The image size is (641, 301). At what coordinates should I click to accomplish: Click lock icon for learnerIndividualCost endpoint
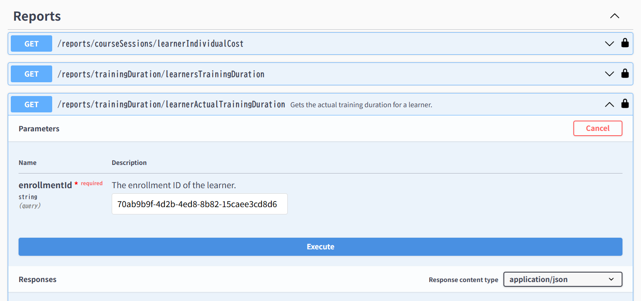pyautogui.click(x=625, y=43)
